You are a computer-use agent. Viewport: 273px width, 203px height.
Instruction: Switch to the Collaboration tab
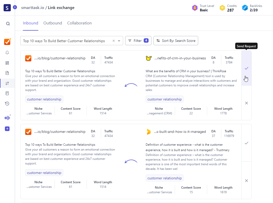click(x=79, y=23)
